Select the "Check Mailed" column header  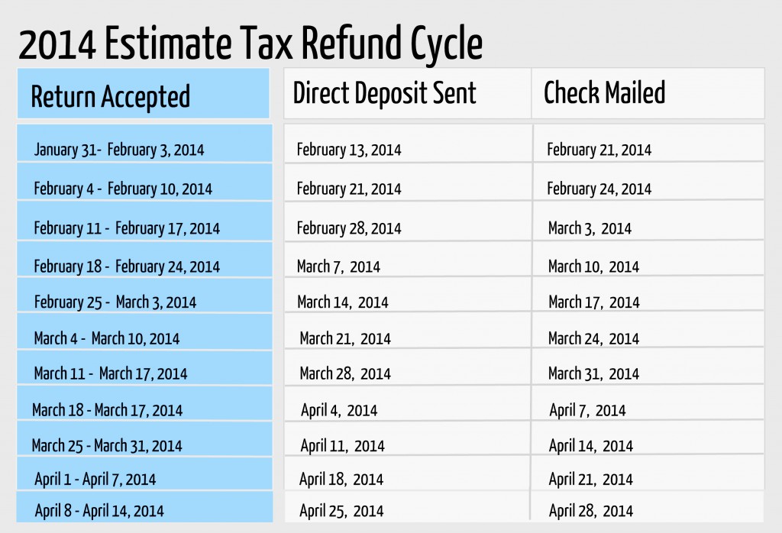pos(604,93)
